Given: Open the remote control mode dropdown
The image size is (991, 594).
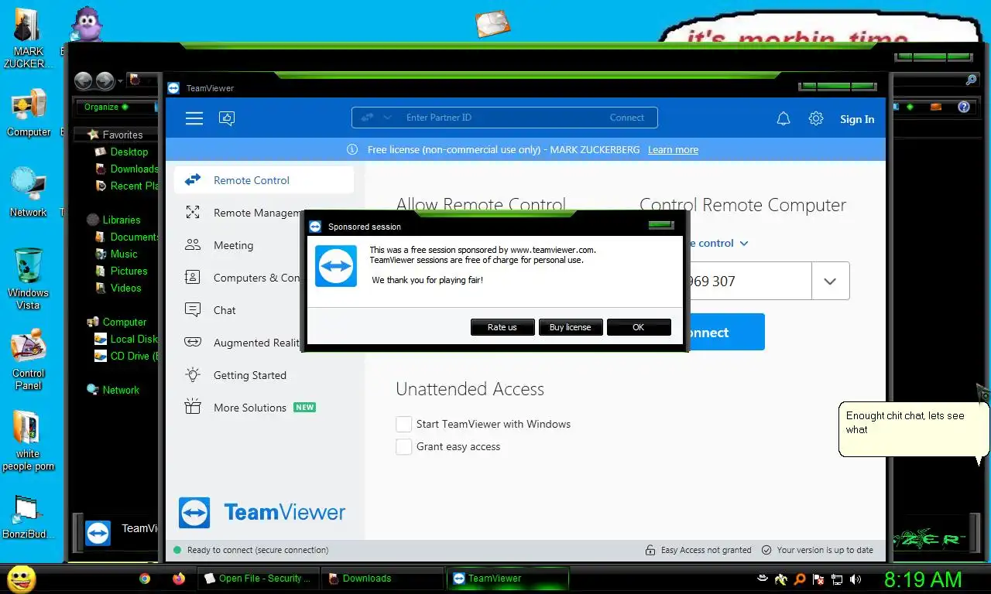Looking at the screenshot, I should 744,244.
